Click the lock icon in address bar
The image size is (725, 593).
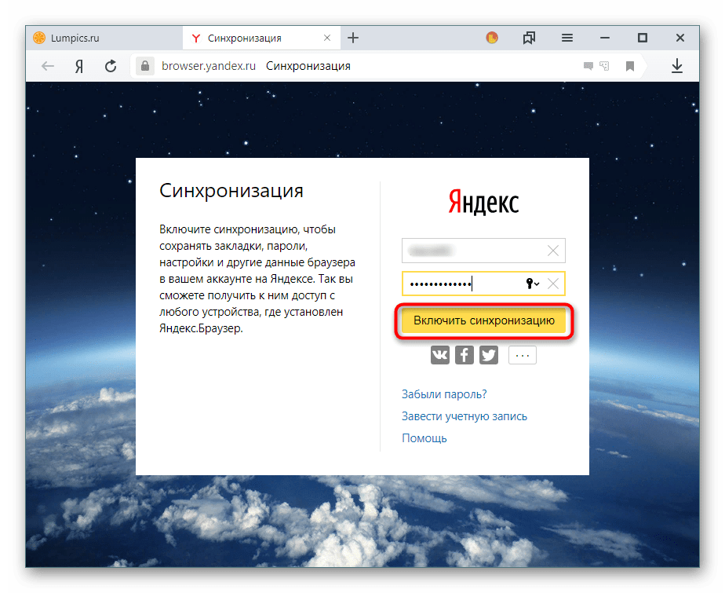point(144,67)
